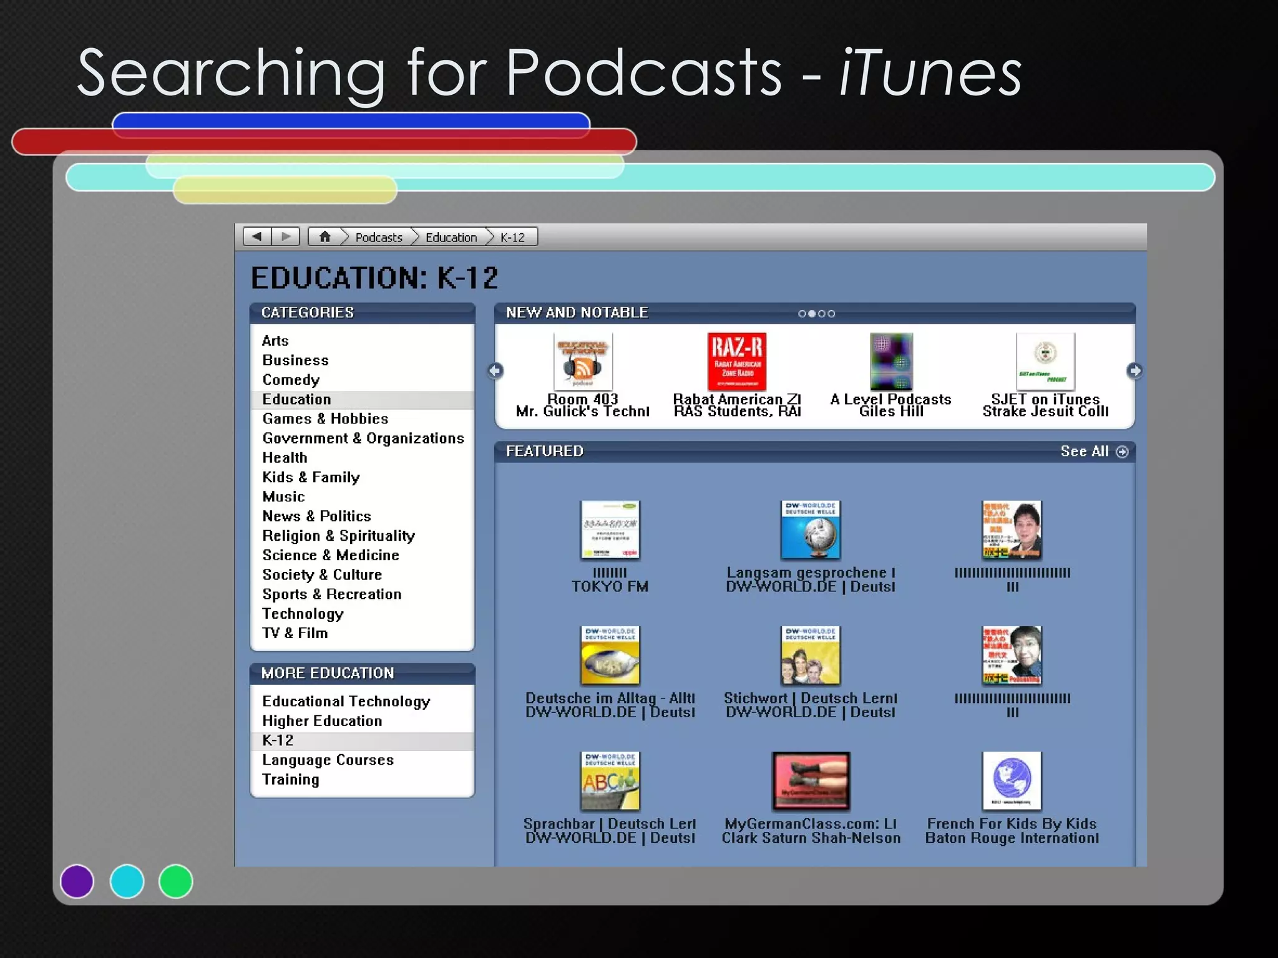Click the Rabat American podcast title
The width and height of the screenshot is (1278, 958).
point(737,399)
